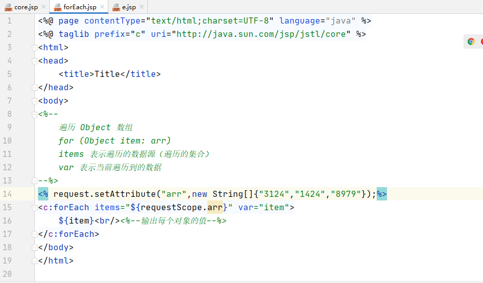This screenshot has width=483, height=283.
Task: Click line number 20 in gutter
Action: click(x=7, y=274)
